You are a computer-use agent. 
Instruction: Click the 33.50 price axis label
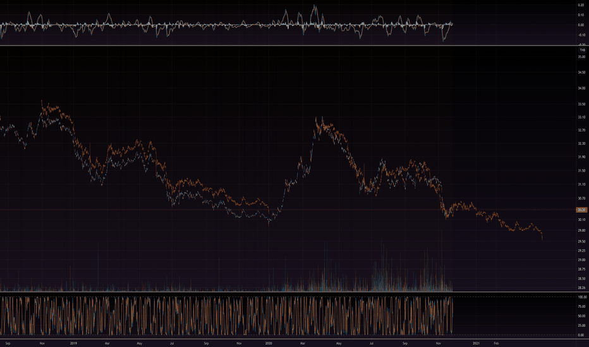(581, 104)
